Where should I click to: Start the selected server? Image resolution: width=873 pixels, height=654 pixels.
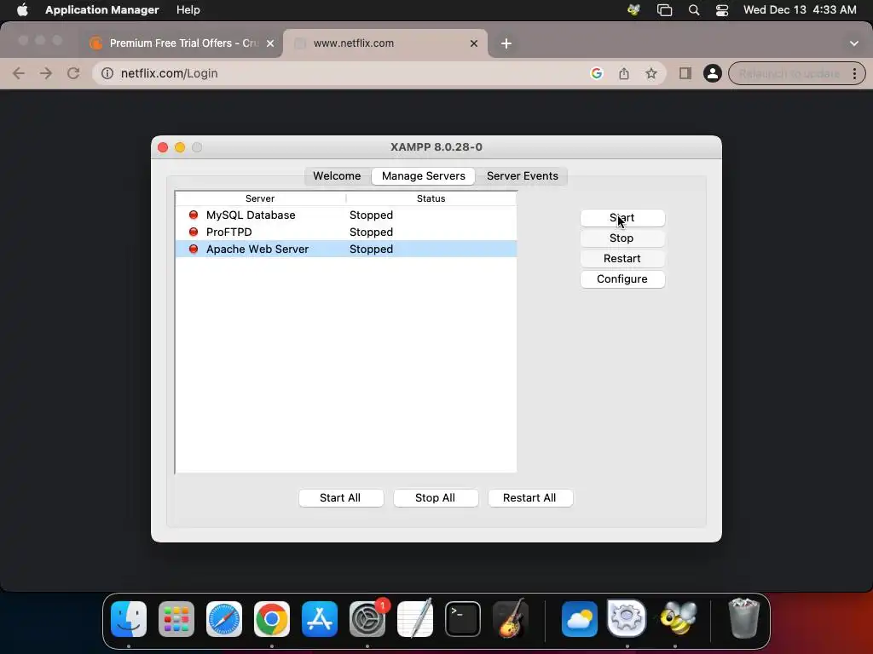[622, 218]
